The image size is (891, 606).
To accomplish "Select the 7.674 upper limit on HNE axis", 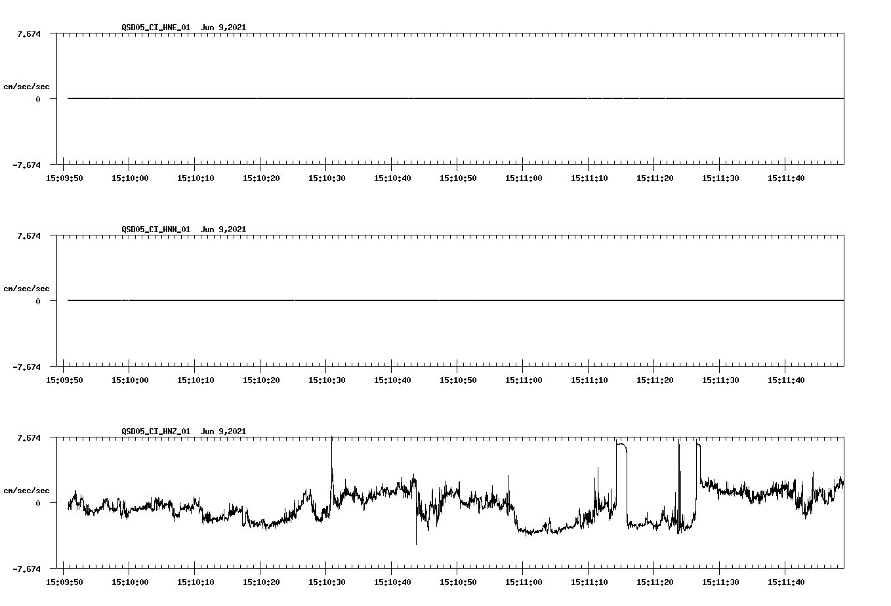I will pyautogui.click(x=29, y=33).
